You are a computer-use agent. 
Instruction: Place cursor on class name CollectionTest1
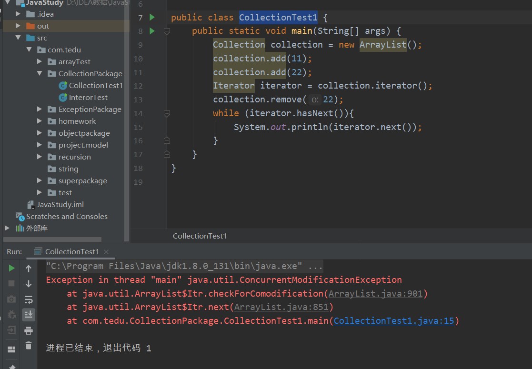278,17
